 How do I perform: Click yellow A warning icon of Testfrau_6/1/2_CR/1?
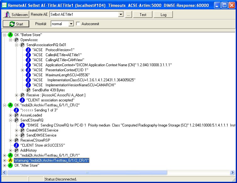10,160
